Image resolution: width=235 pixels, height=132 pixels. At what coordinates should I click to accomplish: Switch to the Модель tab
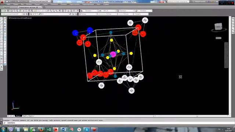(18, 116)
